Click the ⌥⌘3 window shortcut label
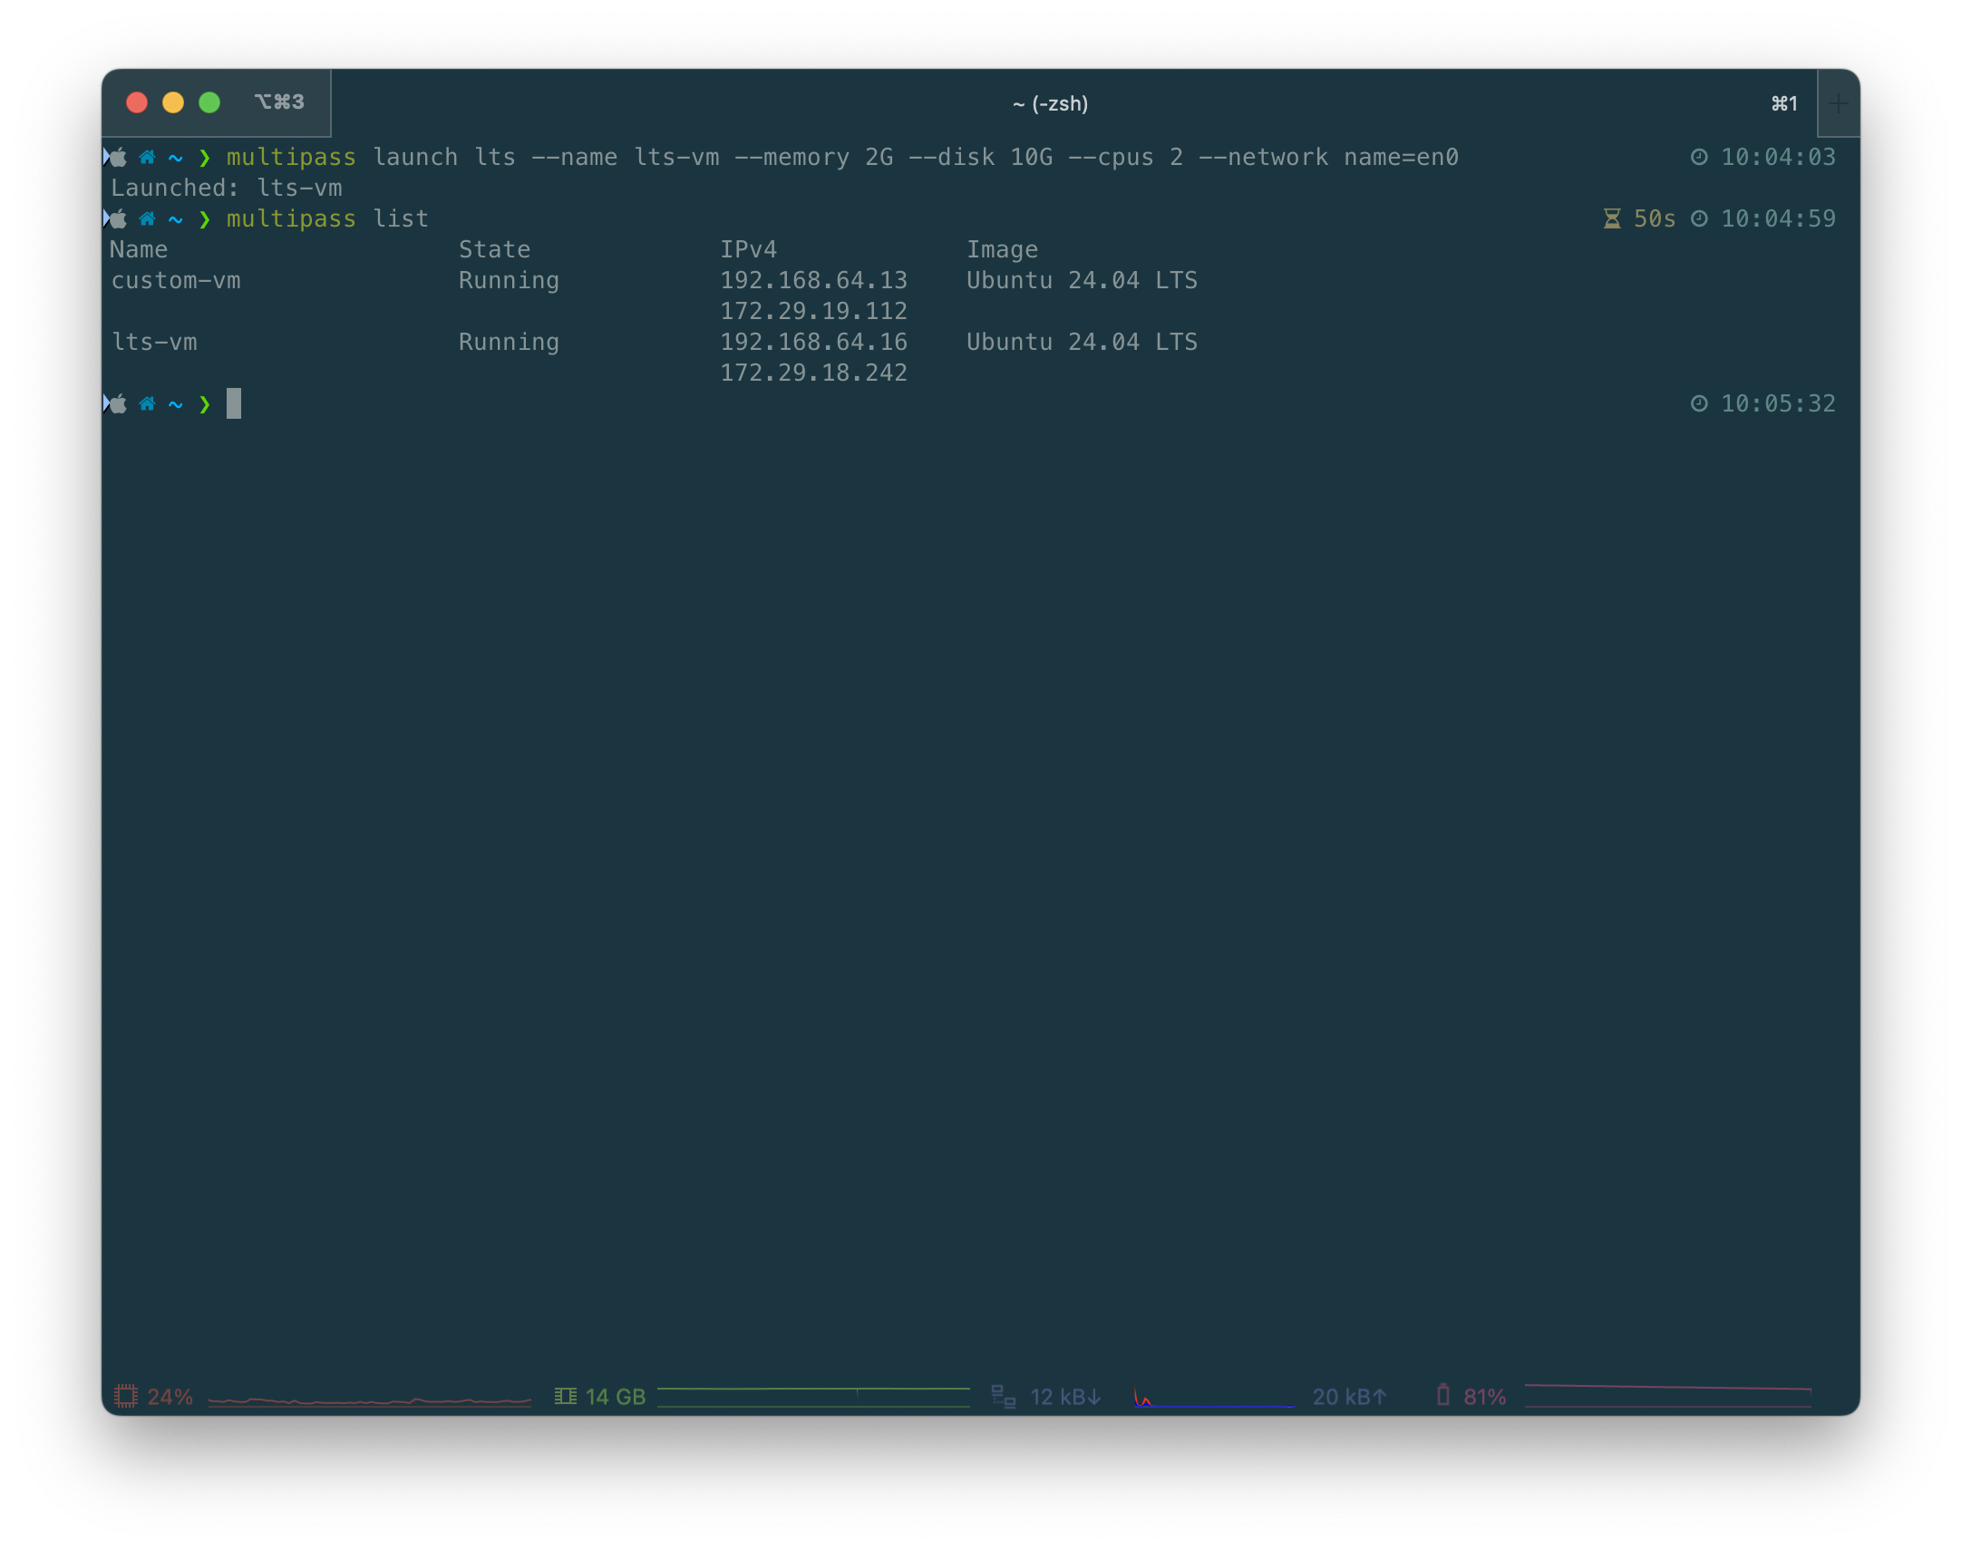 [279, 102]
